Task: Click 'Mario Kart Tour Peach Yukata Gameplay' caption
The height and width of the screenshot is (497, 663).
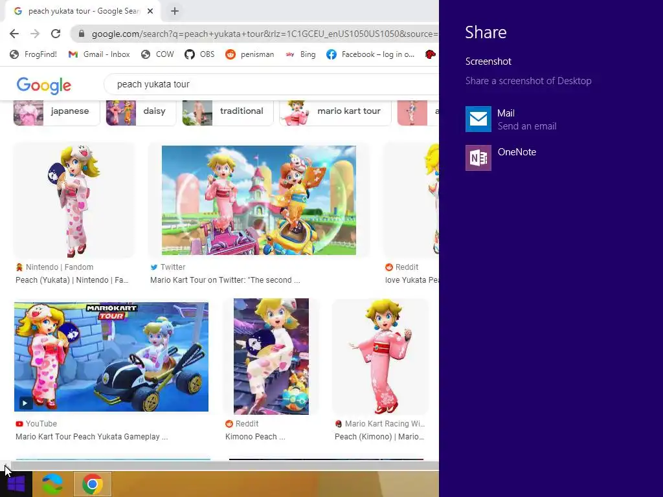Action: pos(92,437)
